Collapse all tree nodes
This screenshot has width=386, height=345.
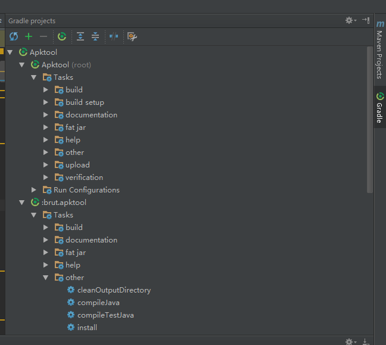coord(95,36)
